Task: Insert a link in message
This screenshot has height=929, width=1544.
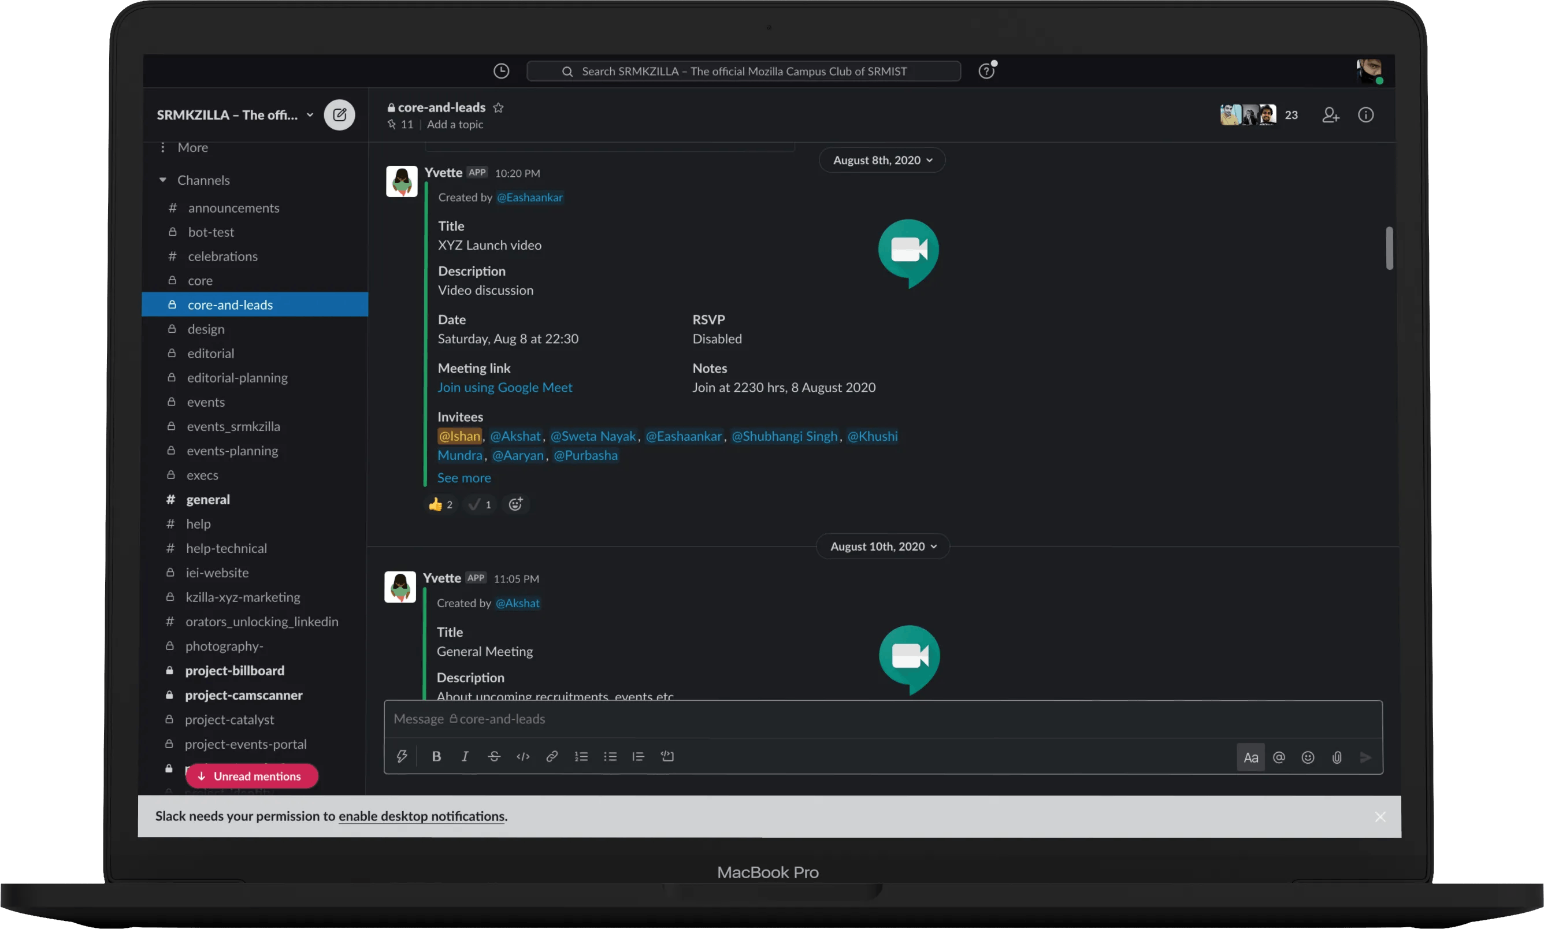Action: pyautogui.click(x=552, y=756)
